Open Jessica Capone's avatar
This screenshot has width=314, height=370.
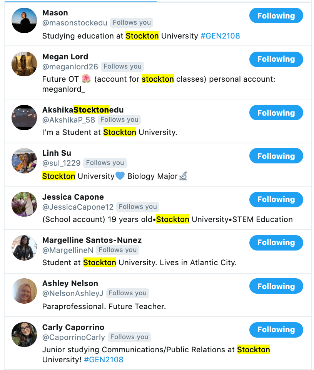click(x=24, y=204)
